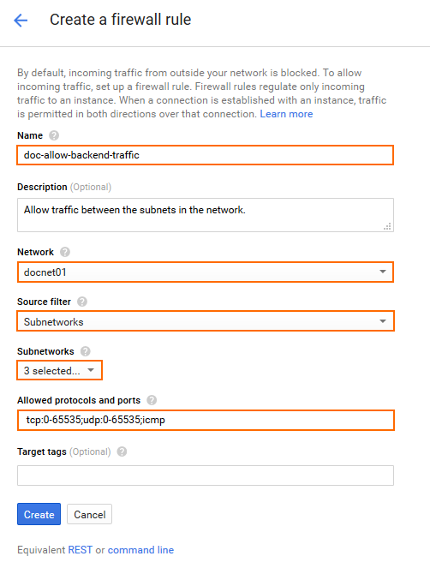Click the Cancel button

89,514
